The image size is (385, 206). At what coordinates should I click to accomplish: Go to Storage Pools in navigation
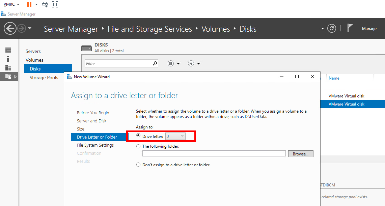tap(44, 78)
